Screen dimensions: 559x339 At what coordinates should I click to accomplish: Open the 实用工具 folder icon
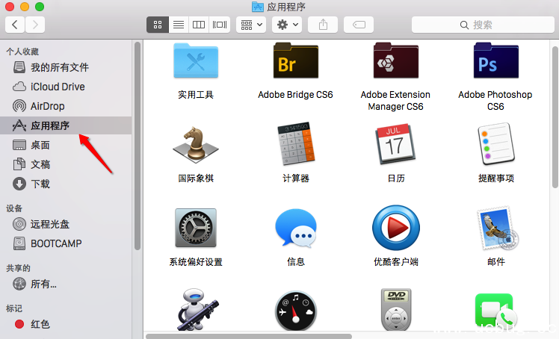[196, 61]
